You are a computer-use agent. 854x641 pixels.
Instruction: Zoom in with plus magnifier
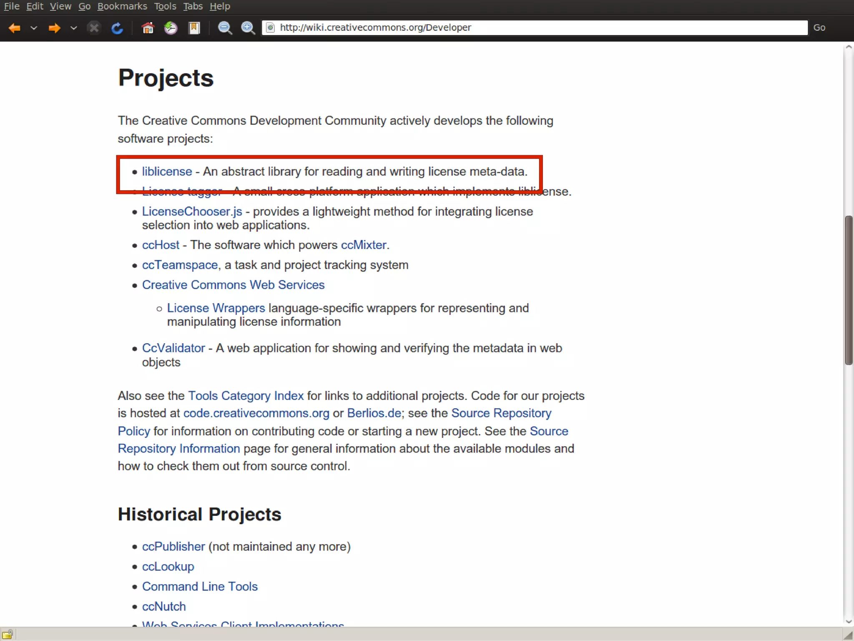tap(248, 28)
